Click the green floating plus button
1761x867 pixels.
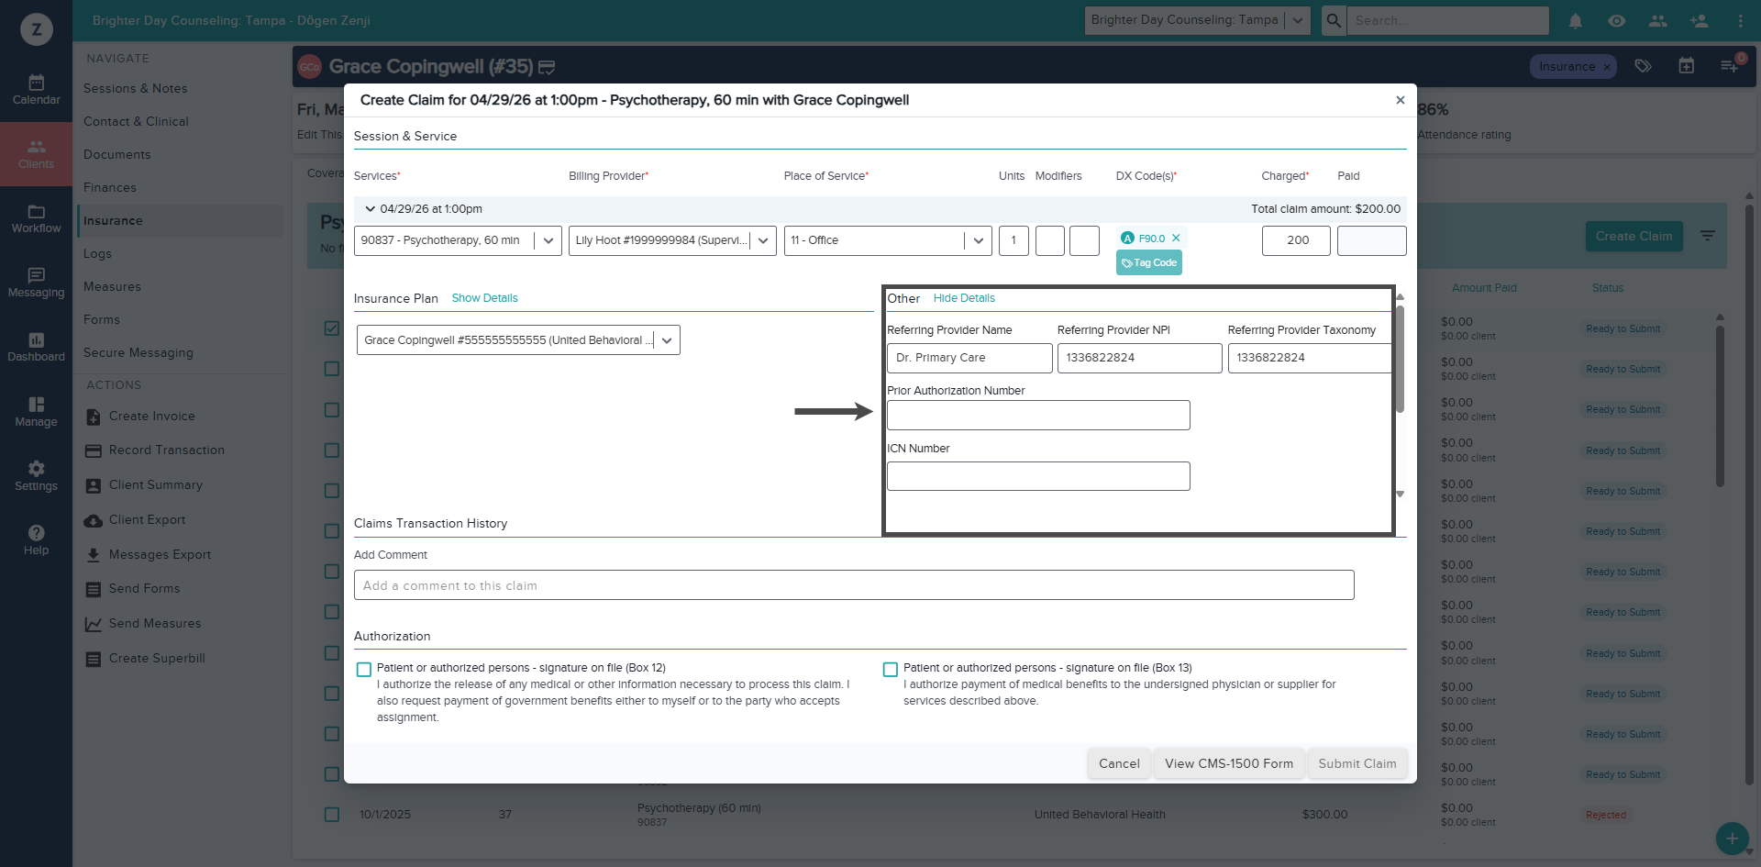point(1732,838)
